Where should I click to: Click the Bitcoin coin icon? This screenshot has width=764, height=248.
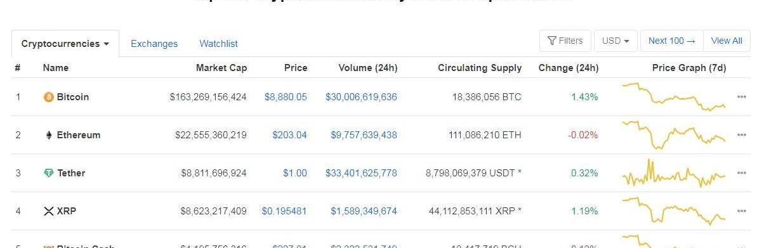(48, 97)
